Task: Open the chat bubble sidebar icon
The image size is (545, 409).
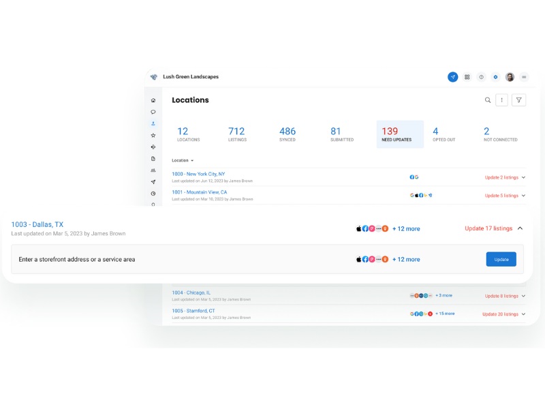Action: tap(153, 112)
